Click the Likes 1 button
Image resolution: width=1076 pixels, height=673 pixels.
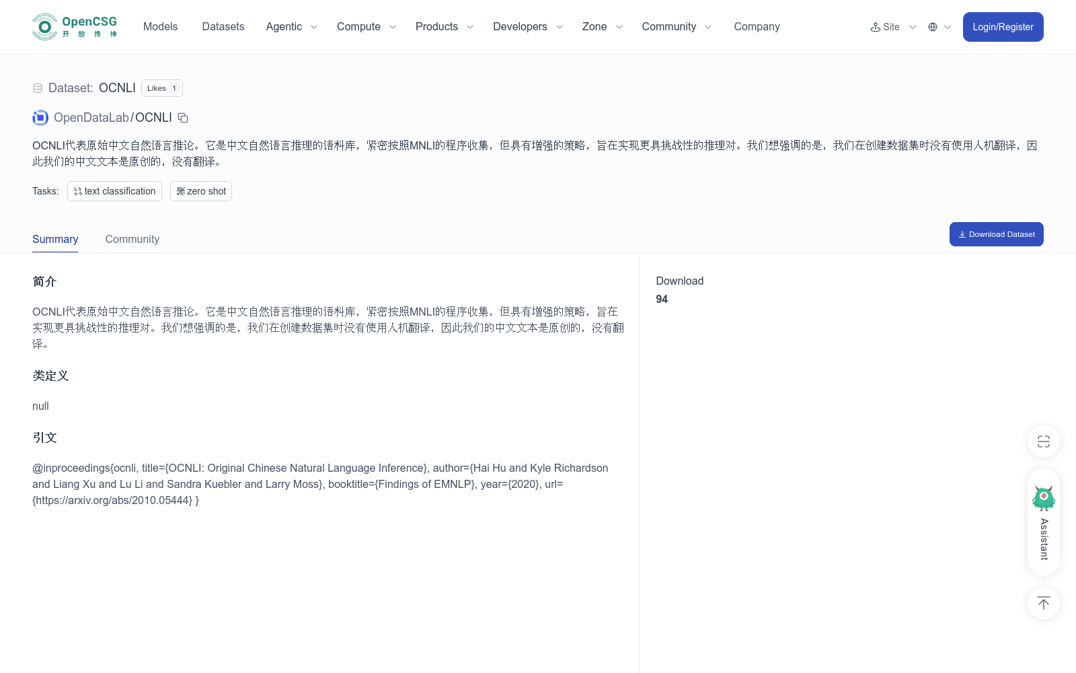pos(162,88)
